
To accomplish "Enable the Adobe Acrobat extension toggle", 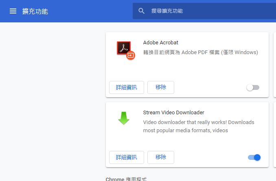I will (x=253, y=87).
